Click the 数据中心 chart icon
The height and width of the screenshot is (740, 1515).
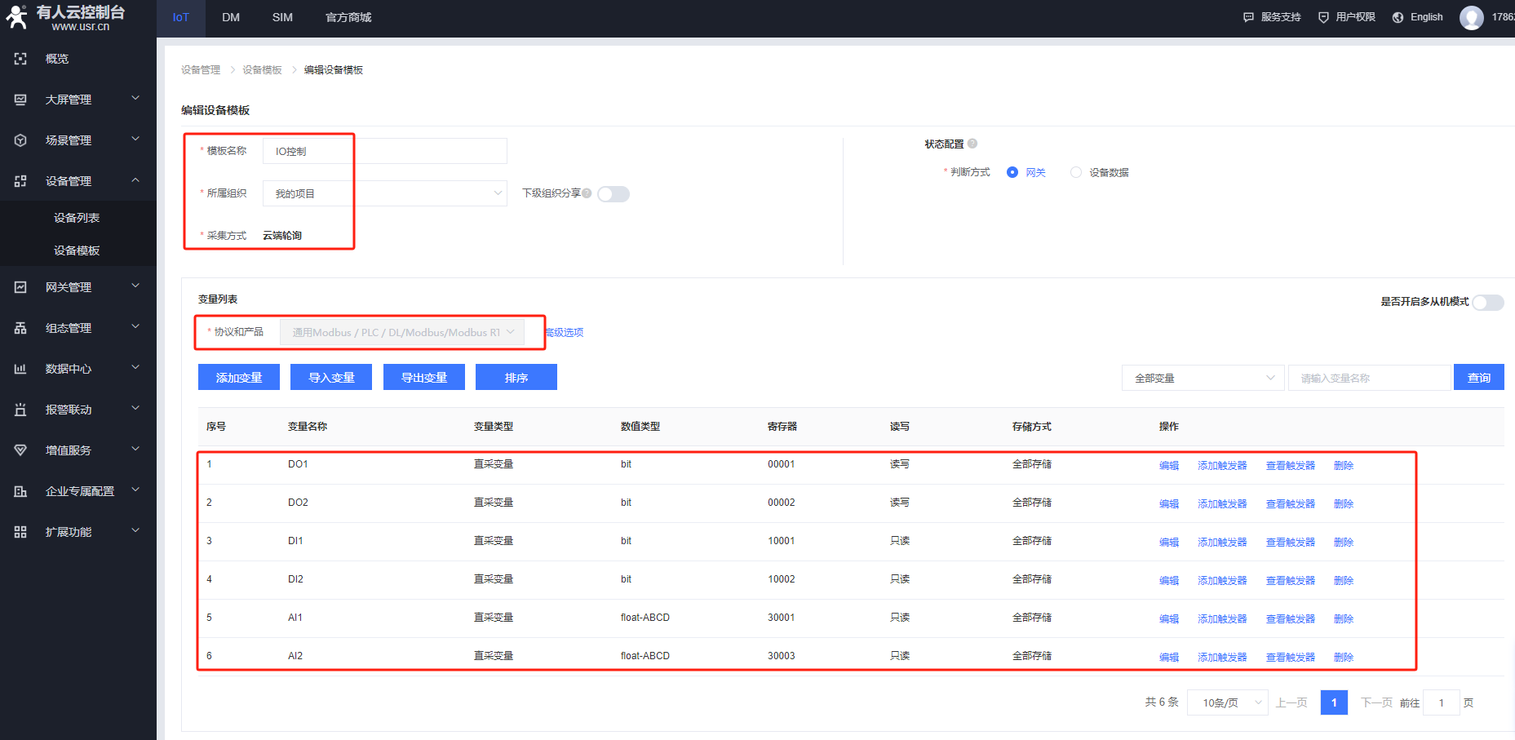coord(20,369)
